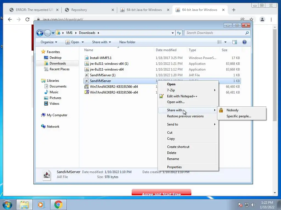The width and height of the screenshot is (281, 210).
Task: Select Libraries in the navigation pane
Action: click(x=53, y=81)
